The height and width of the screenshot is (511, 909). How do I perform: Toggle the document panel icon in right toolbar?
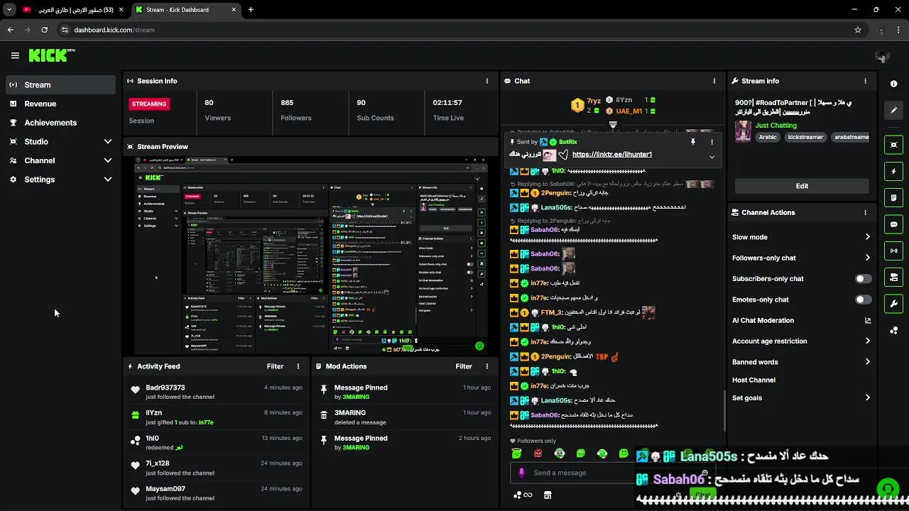pyautogui.click(x=893, y=197)
